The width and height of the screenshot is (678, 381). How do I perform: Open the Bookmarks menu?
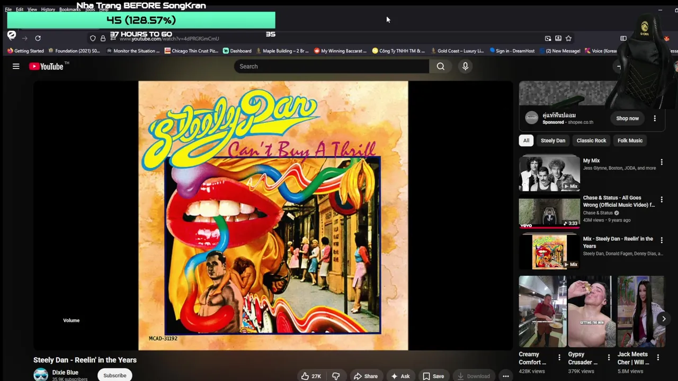click(x=70, y=10)
